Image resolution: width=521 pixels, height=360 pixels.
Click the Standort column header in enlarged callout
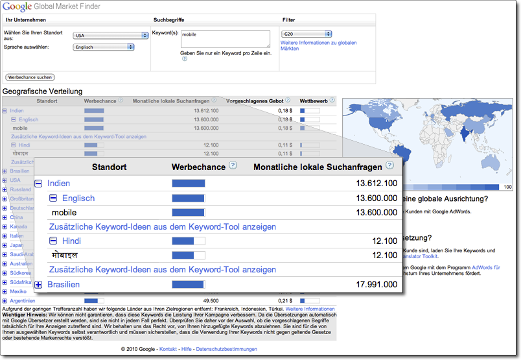(x=109, y=167)
